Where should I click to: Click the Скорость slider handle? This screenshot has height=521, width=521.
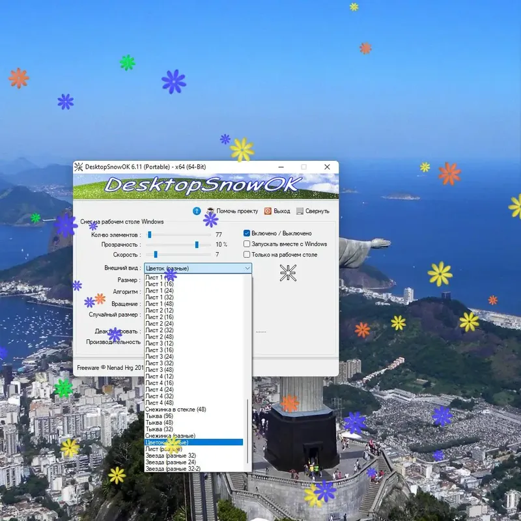(x=156, y=255)
